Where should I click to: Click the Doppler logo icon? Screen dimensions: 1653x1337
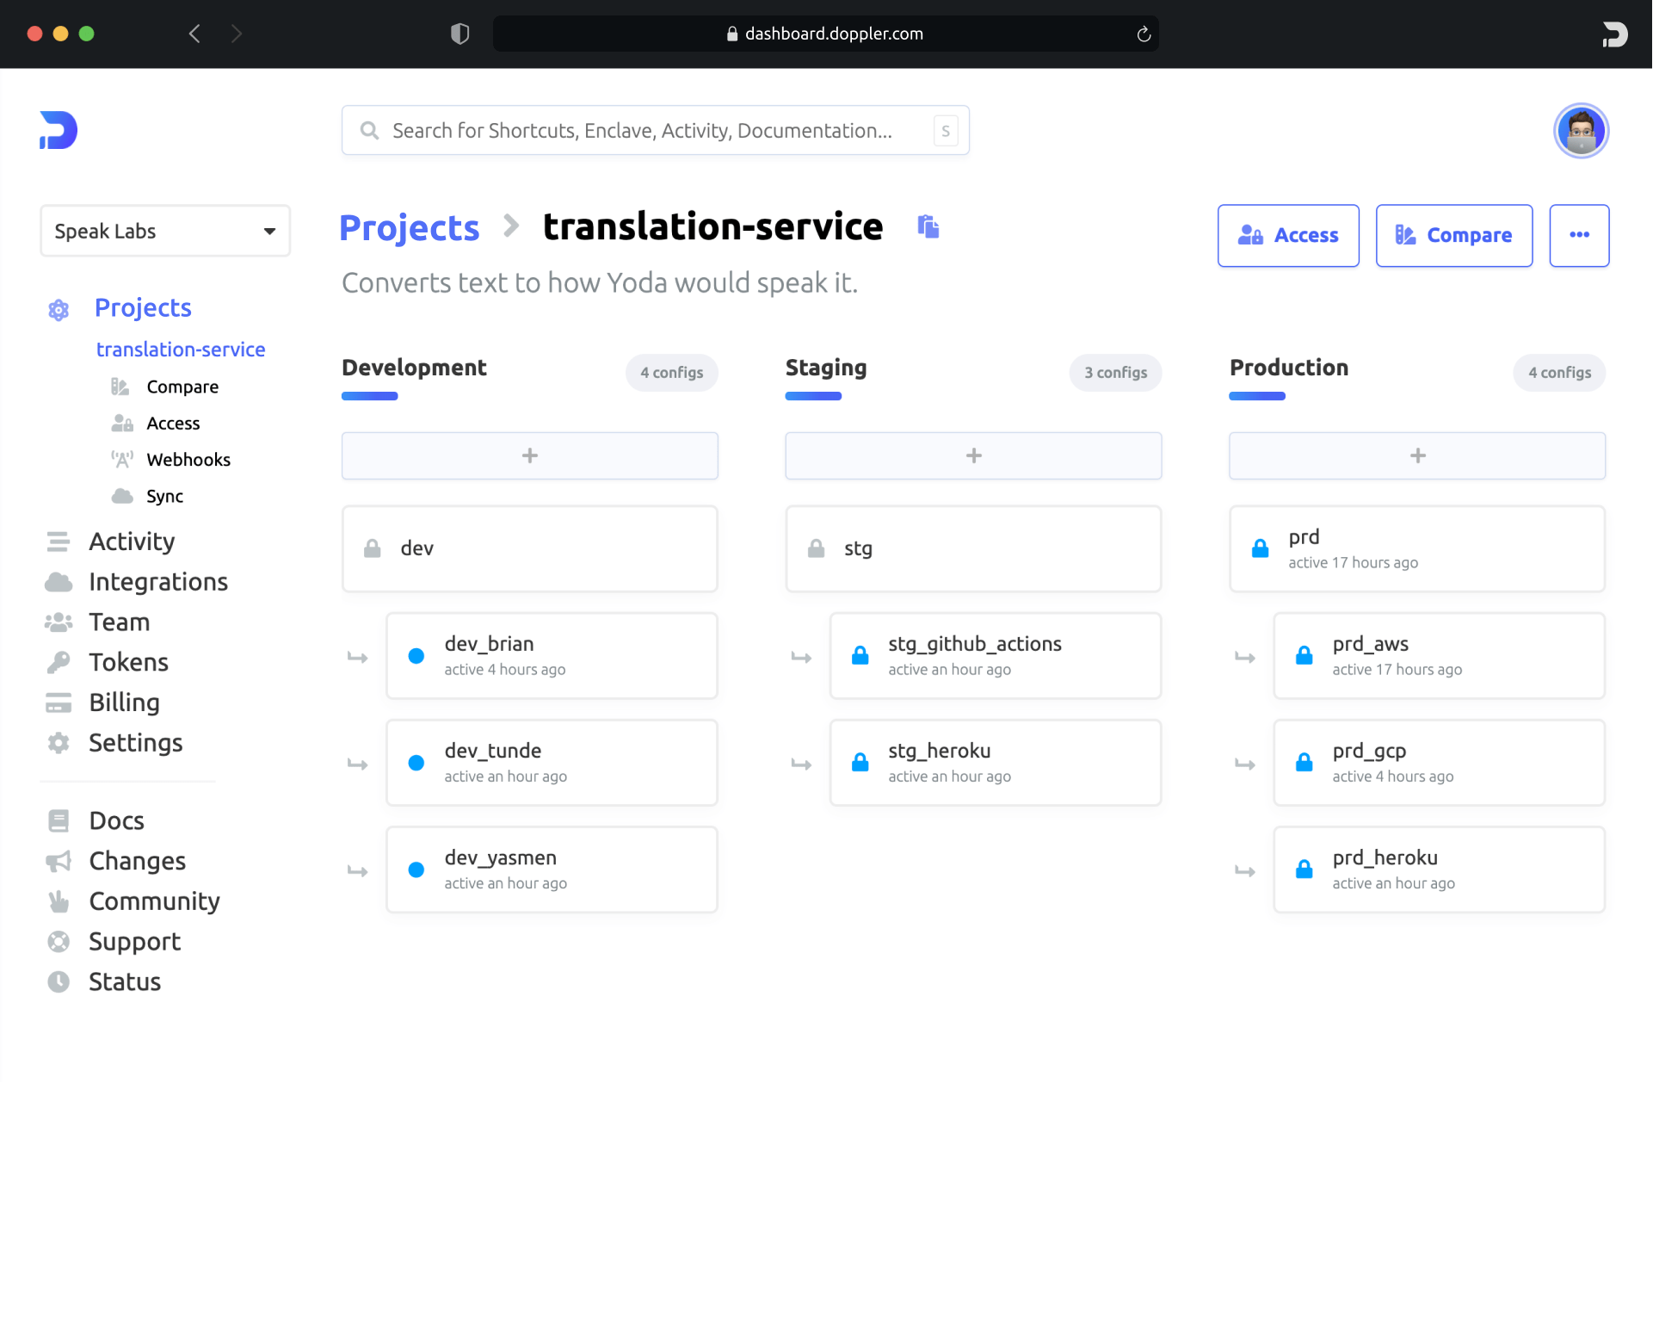59,130
